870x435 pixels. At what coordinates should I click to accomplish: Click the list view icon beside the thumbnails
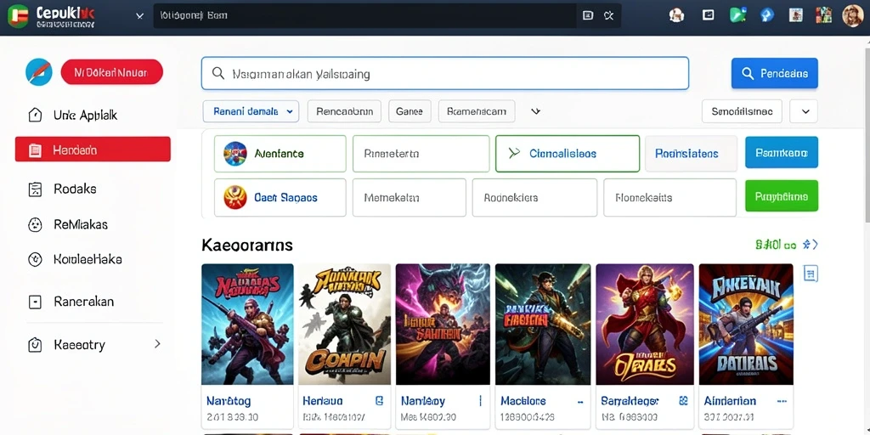(x=811, y=273)
